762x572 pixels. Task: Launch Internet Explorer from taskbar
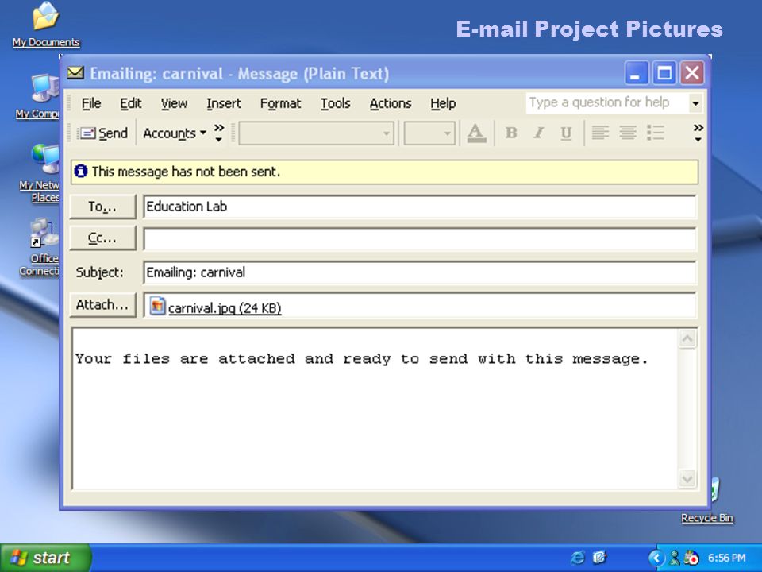[578, 558]
